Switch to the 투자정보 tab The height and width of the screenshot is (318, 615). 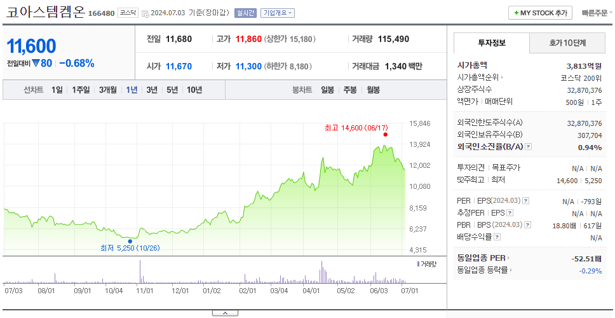coord(492,43)
